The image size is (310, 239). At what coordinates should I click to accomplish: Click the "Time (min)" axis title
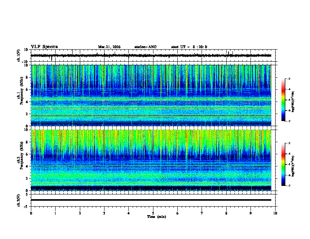point(157,217)
